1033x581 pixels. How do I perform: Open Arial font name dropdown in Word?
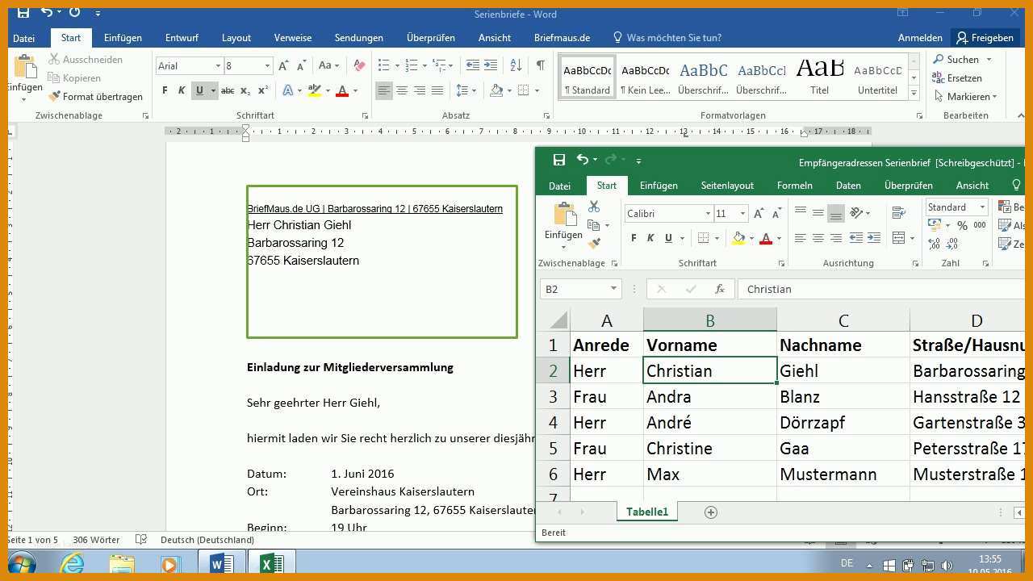pyautogui.click(x=218, y=65)
